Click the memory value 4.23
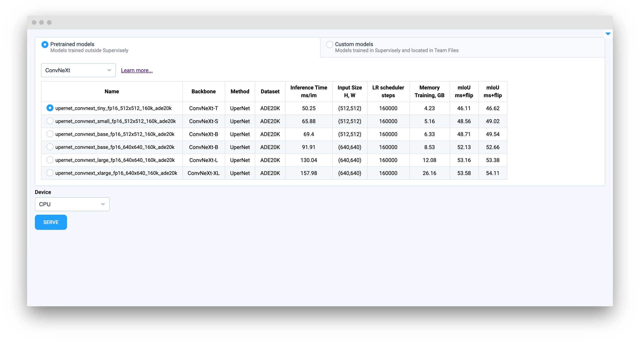 pyautogui.click(x=429, y=108)
